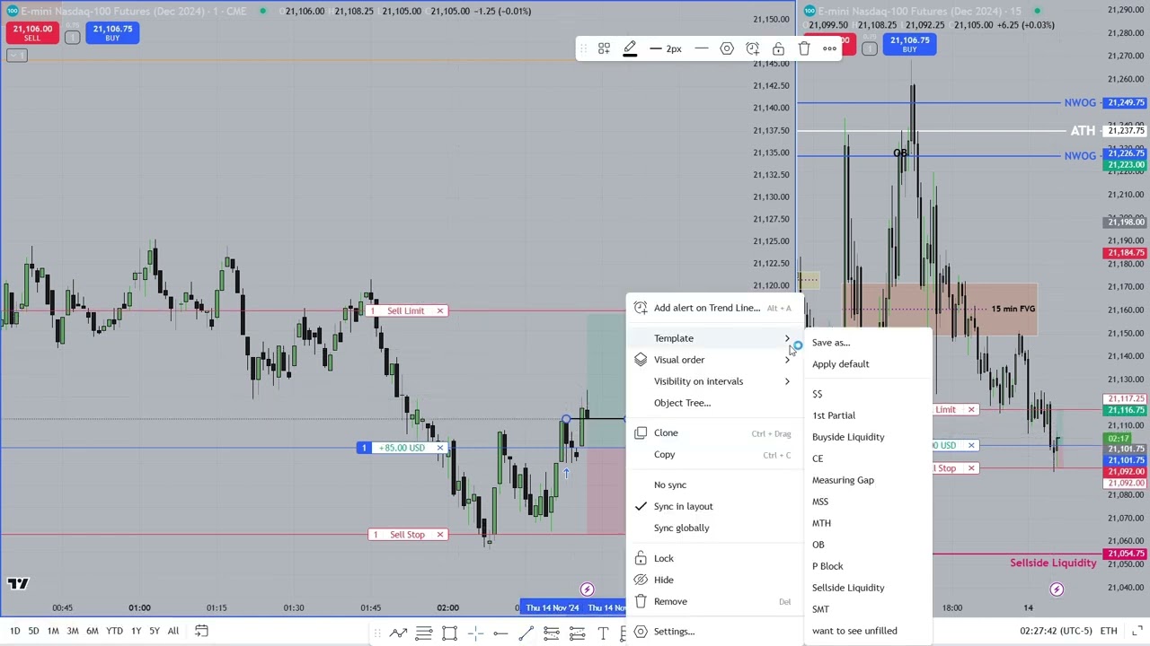Apply the Buyside Liquidity template
Image resolution: width=1150 pixels, height=646 pixels.
click(x=868, y=437)
